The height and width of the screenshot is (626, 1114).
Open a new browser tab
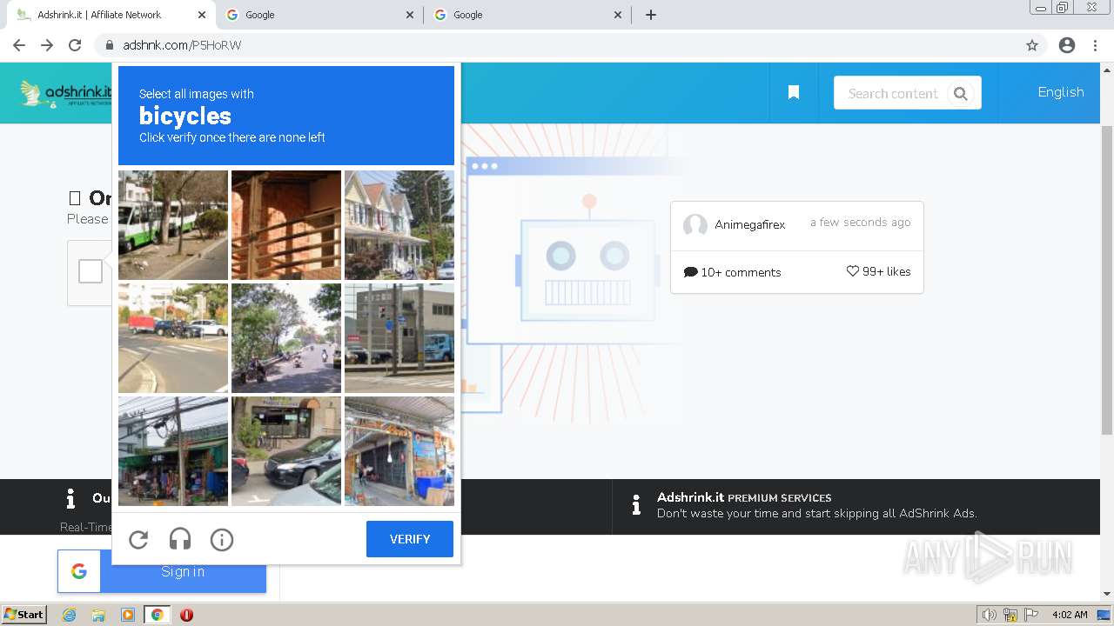pos(651,15)
